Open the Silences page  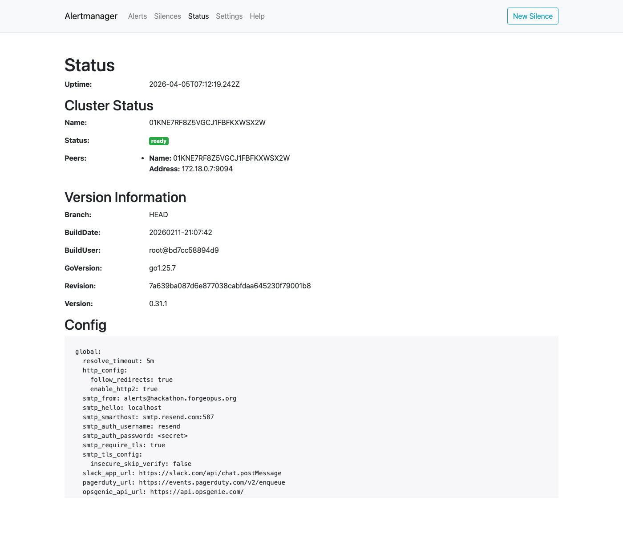click(167, 16)
